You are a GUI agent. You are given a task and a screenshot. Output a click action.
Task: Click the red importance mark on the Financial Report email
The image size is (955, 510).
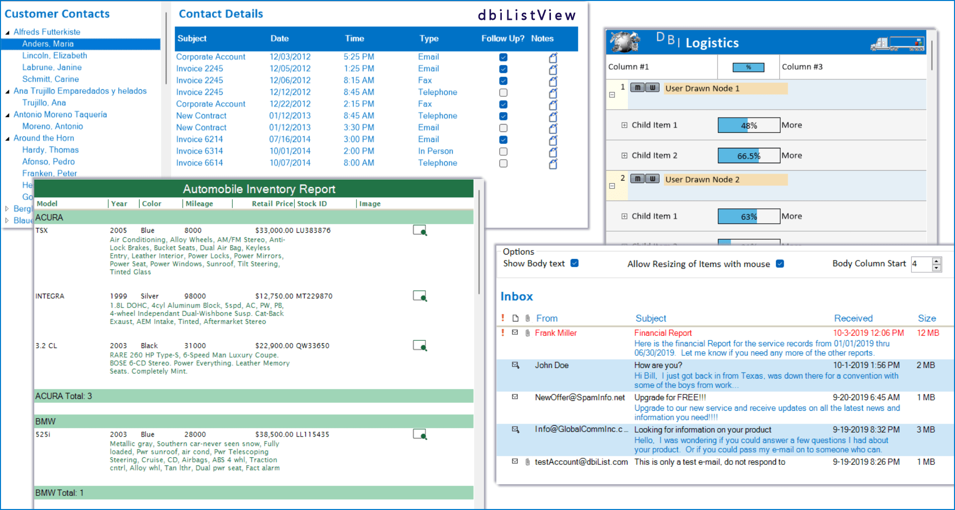(502, 332)
